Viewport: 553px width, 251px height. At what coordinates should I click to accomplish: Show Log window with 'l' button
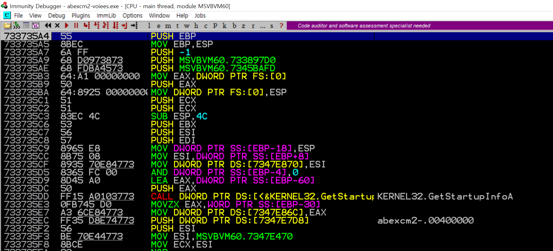click(x=149, y=26)
